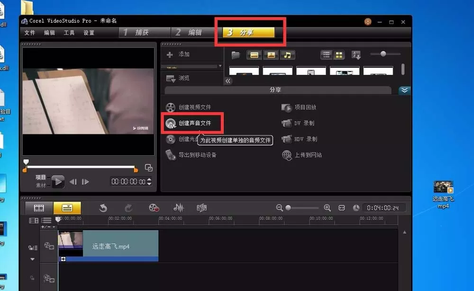
Task: Toggle the show videos filter icon
Action: click(254, 55)
